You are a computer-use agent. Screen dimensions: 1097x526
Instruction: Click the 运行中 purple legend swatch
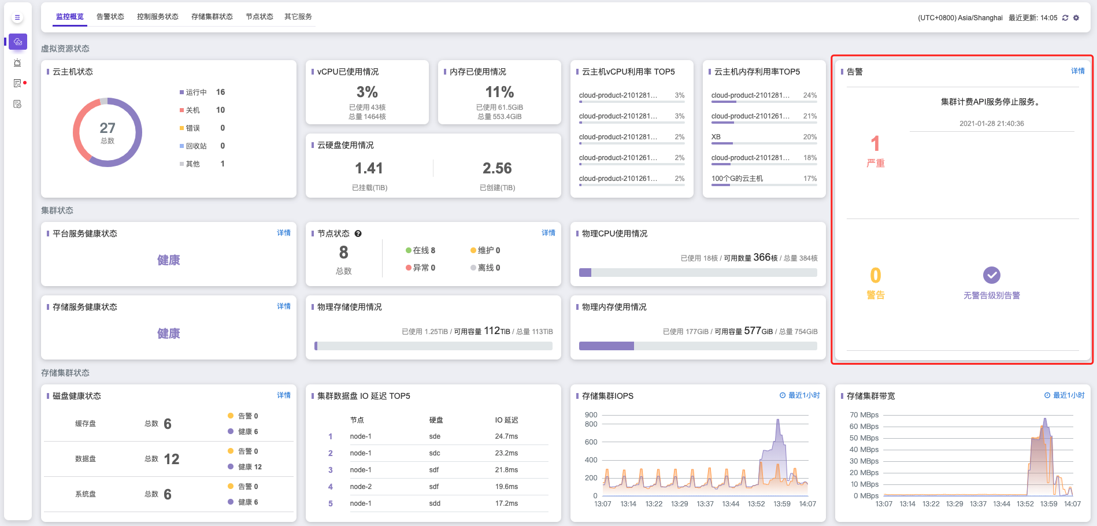coord(181,92)
